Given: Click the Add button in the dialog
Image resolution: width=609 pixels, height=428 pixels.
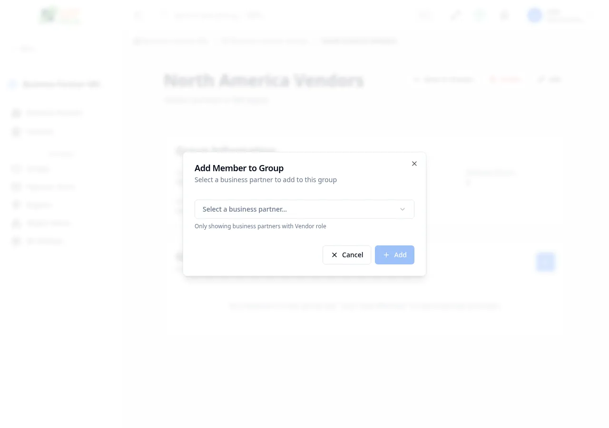Looking at the screenshot, I should click(394, 255).
